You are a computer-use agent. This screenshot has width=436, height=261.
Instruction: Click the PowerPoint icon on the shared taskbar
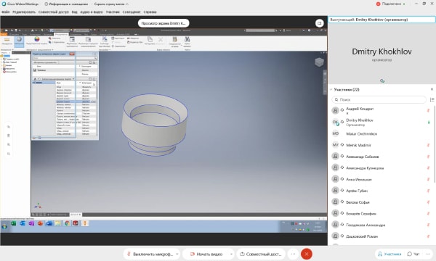(x=40, y=223)
